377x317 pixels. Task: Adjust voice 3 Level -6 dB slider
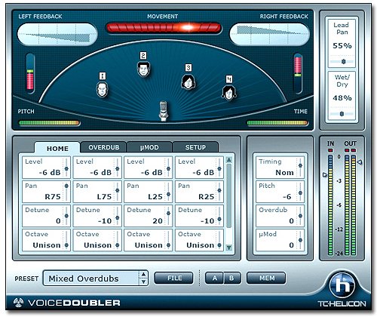tap(168, 168)
